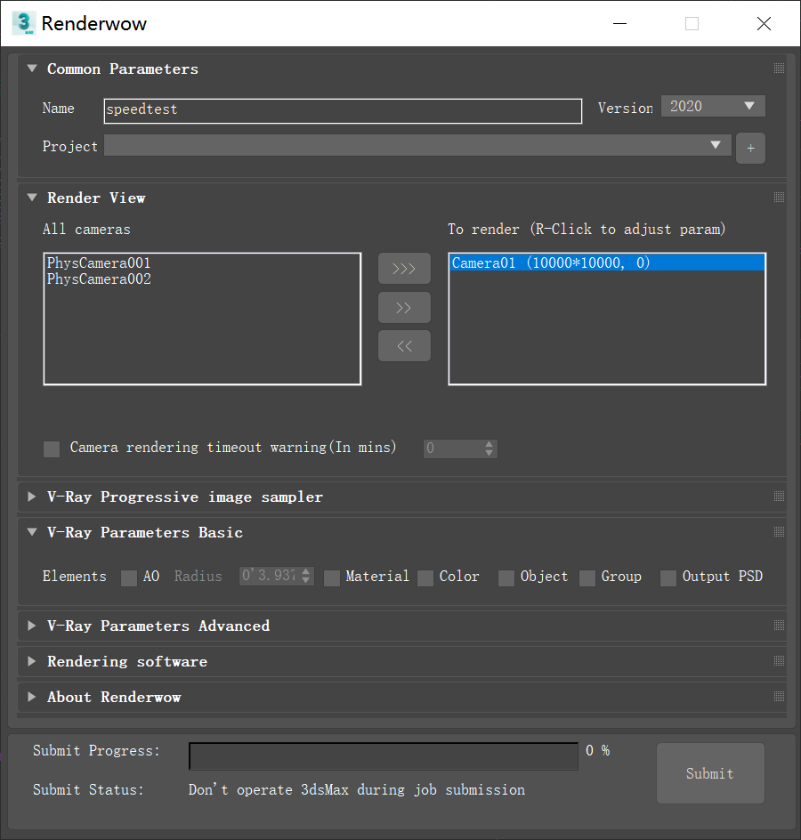
Task: Expand the About Renderwow rollout
Action: [32, 697]
